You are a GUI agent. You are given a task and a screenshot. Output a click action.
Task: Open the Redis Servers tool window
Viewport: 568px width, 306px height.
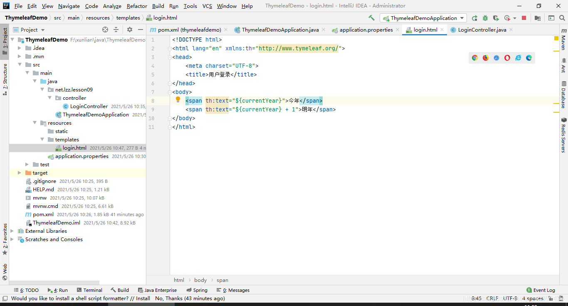563,135
